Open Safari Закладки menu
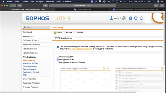The height and width of the screenshot is (93, 166). (50, 2)
